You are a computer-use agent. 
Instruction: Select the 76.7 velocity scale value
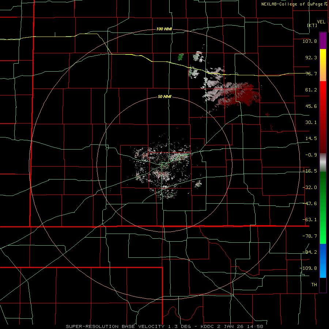coord(311,73)
